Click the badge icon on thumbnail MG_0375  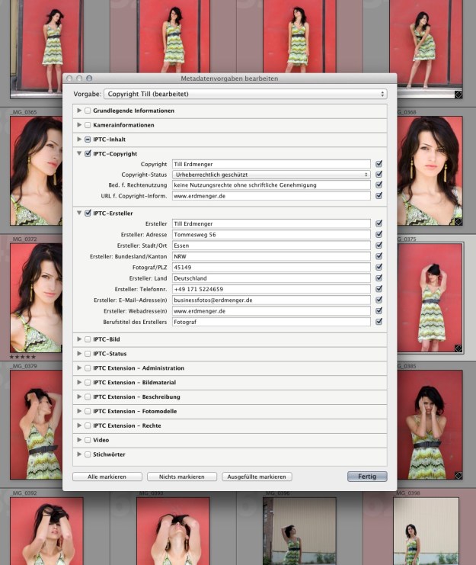coord(458,348)
